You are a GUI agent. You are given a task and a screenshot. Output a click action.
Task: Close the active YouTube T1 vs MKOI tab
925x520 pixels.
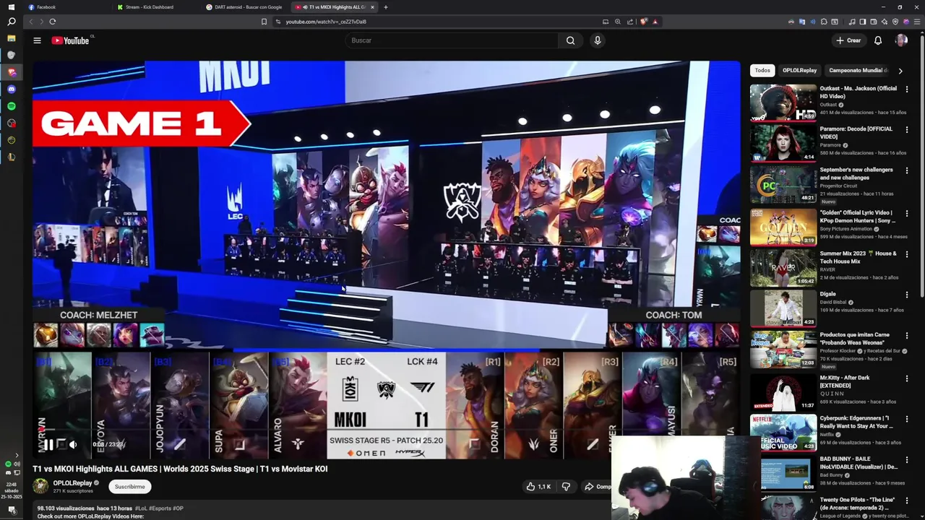point(373,7)
